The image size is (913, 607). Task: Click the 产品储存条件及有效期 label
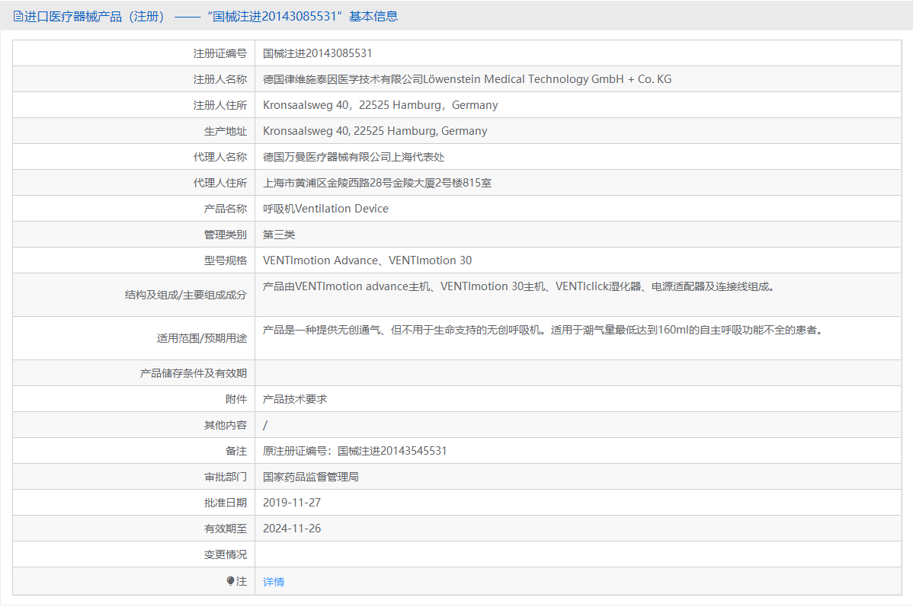[x=194, y=373]
